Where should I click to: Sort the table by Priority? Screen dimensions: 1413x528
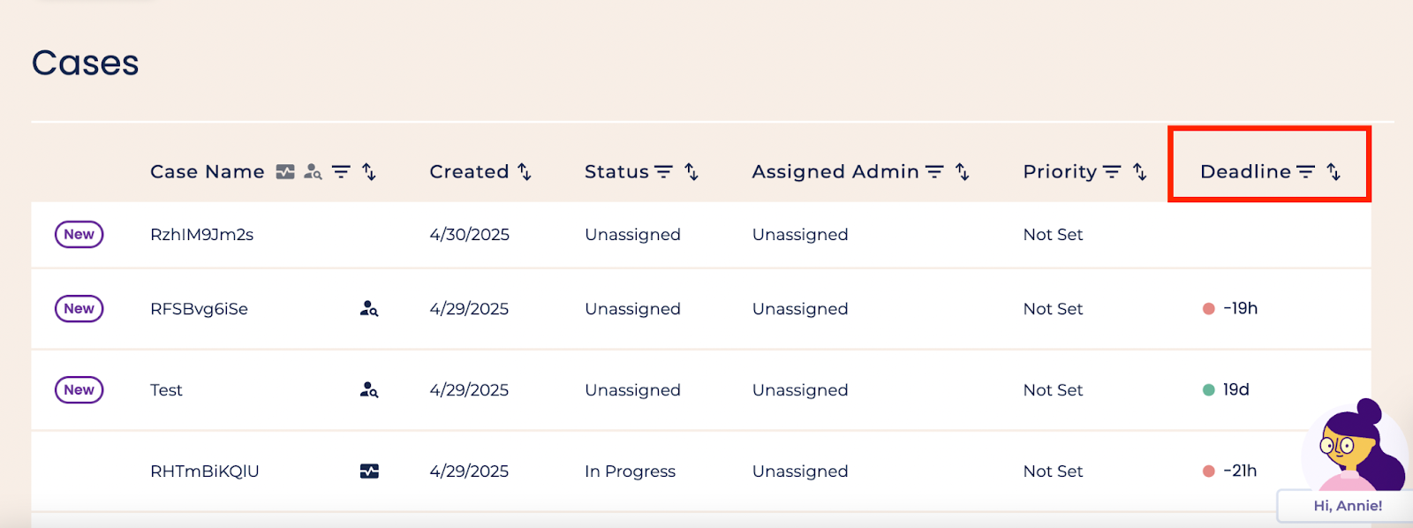tap(1140, 172)
